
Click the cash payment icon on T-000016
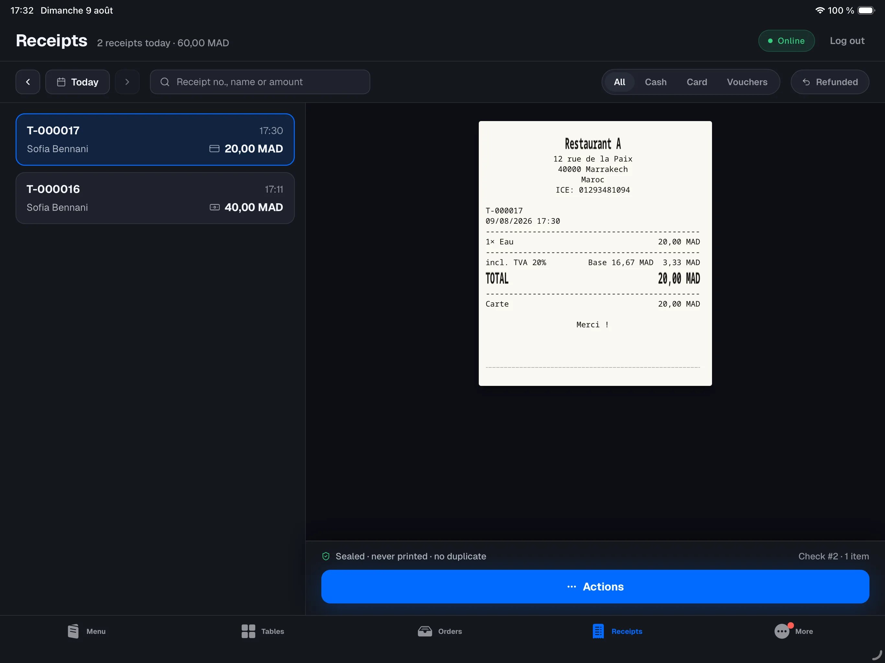pos(214,207)
